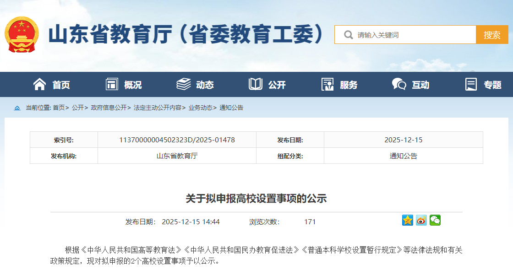Click the national emblem logo
513x270 pixels.
click(22, 35)
